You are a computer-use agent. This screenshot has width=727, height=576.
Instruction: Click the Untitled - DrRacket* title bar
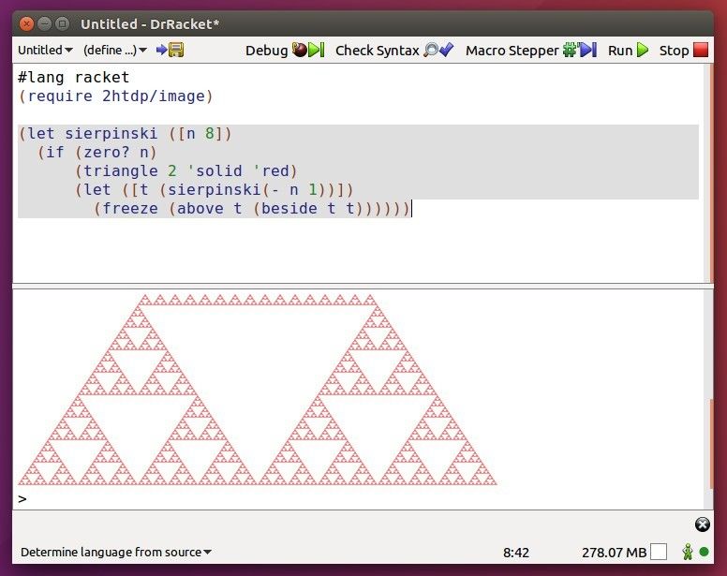tap(363, 23)
